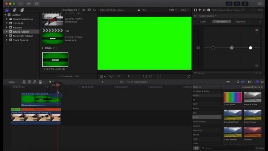Toggle the browser panel button in title bar
The image size is (268, 151).
tap(229, 4)
